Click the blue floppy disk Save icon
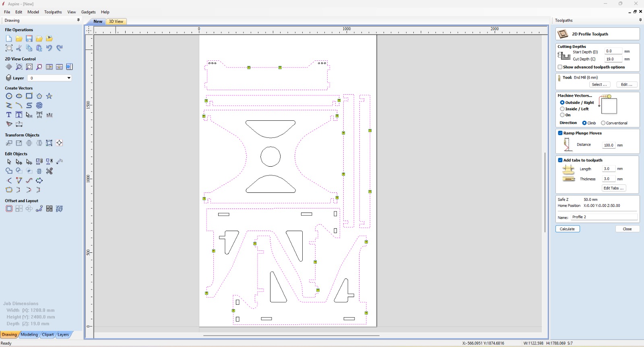This screenshot has width=644, height=347. [29, 39]
